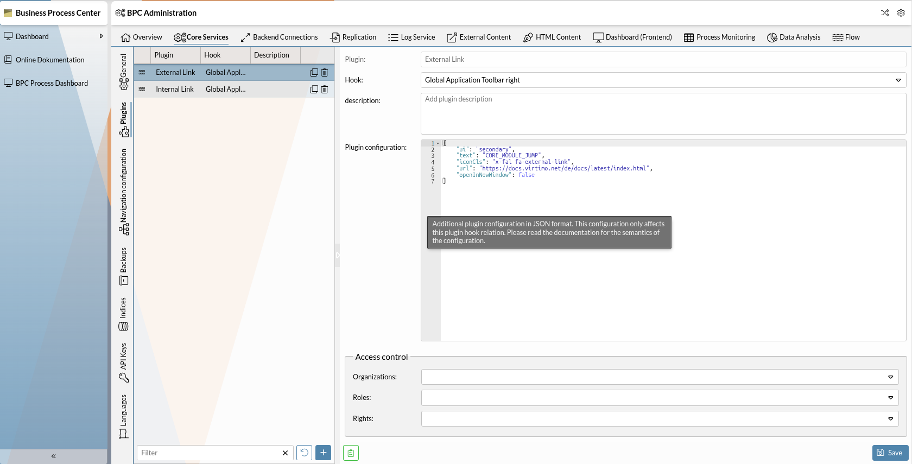
Task: Expand the Organizations dropdown
Action: point(890,377)
